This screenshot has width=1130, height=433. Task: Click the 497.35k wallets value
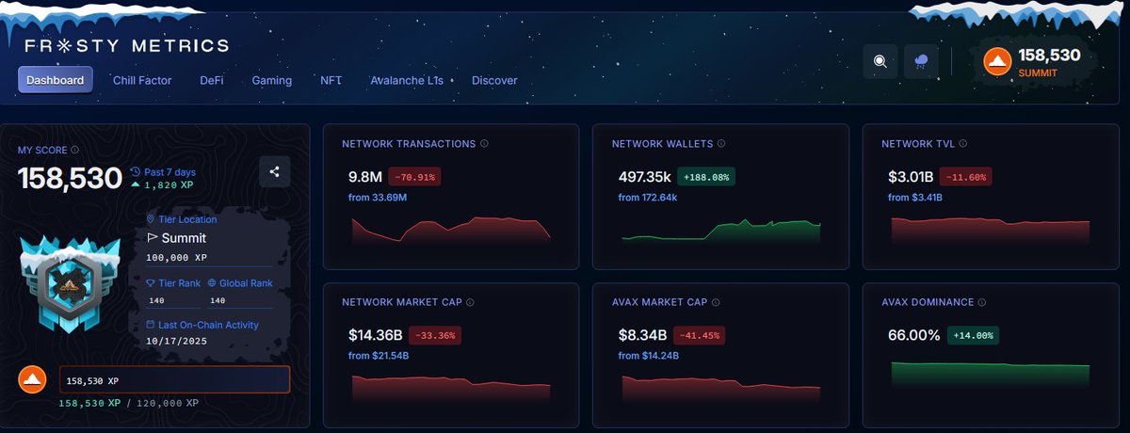click(x=645, y=176)
